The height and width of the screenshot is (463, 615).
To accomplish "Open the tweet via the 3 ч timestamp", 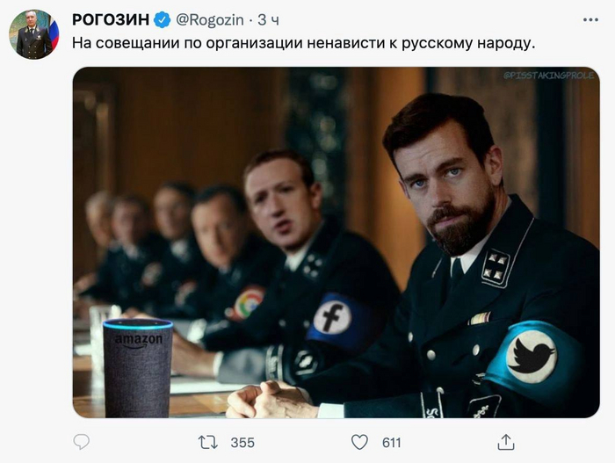I will click(x=268, y=20).
